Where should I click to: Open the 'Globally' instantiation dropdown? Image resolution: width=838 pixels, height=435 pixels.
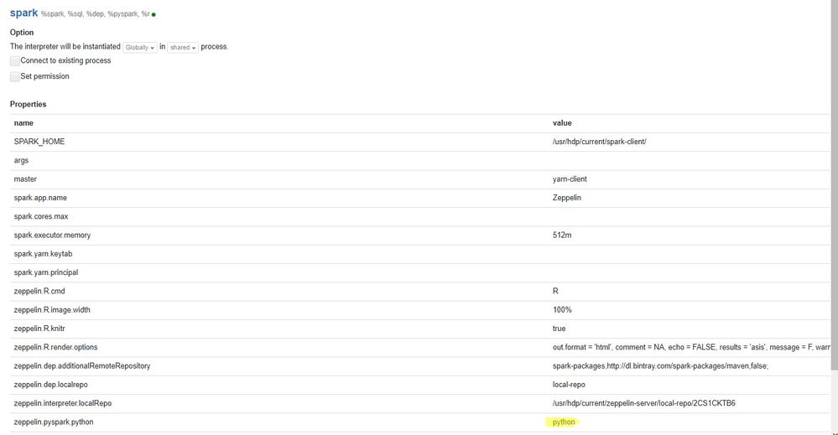(140, 48)
